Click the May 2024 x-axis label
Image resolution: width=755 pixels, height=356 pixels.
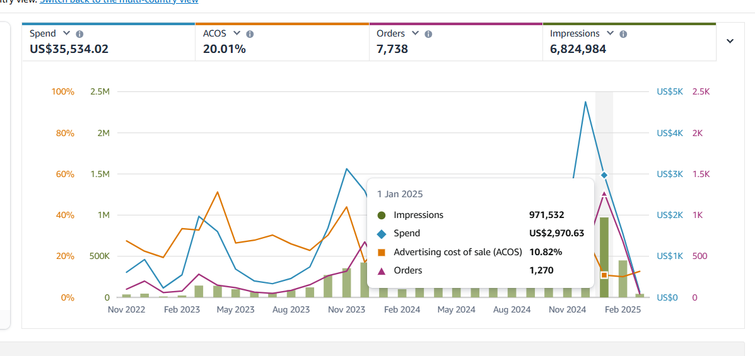coord(457,310)
